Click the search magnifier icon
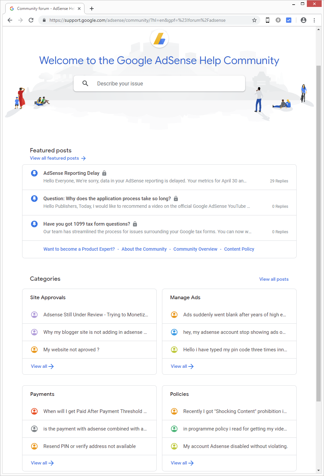Image resolution: width=324 pixels, height=476 pixels. point(85,83)
